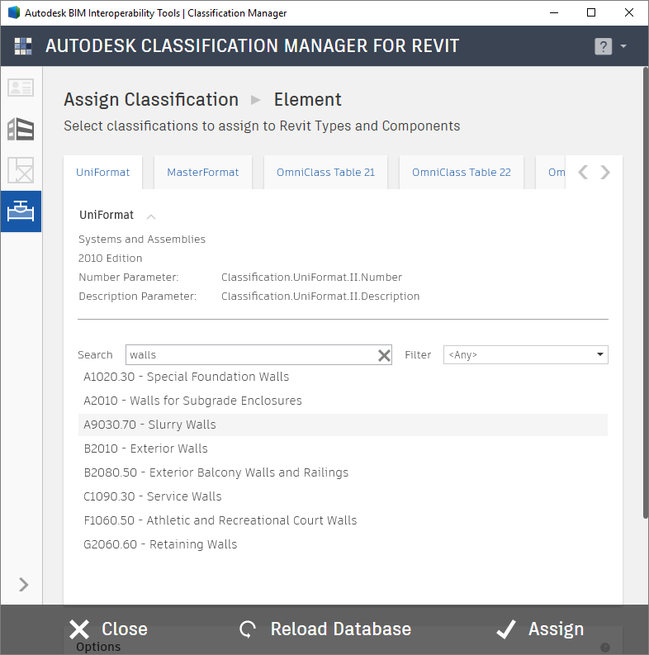This screenshot has height=655, width=649.
Task: Select B2010 - Exterior Walls
Action: pyautogui.click(x=343, y=449)
